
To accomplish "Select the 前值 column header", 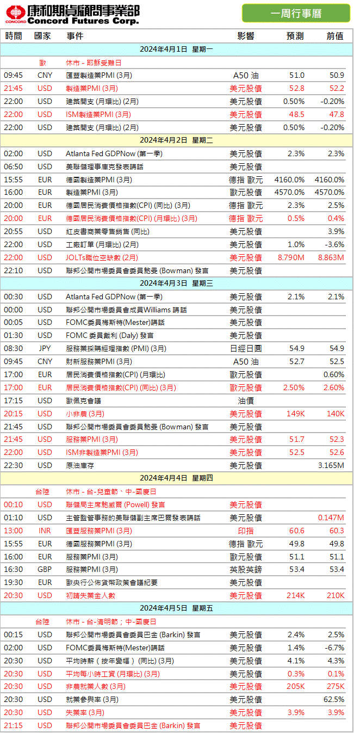I will tap(334, 36).
